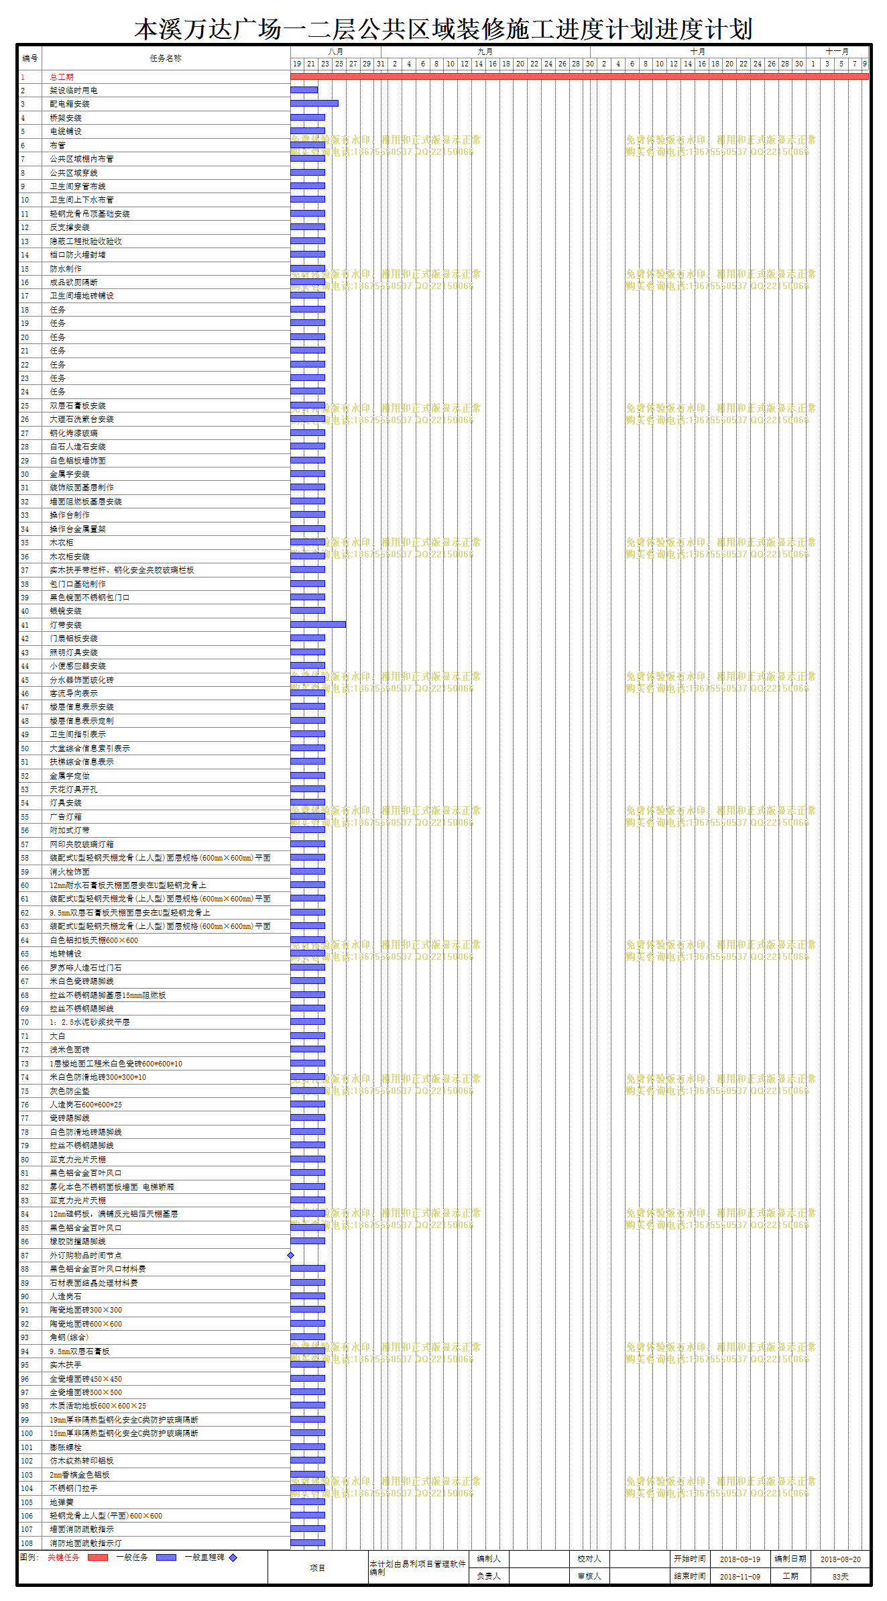The width and height of the screenshot is (887, 1601).
Task: Click the milestone diamond on row 外订购物品时间节点
Action: click(x=290, y=1255)
